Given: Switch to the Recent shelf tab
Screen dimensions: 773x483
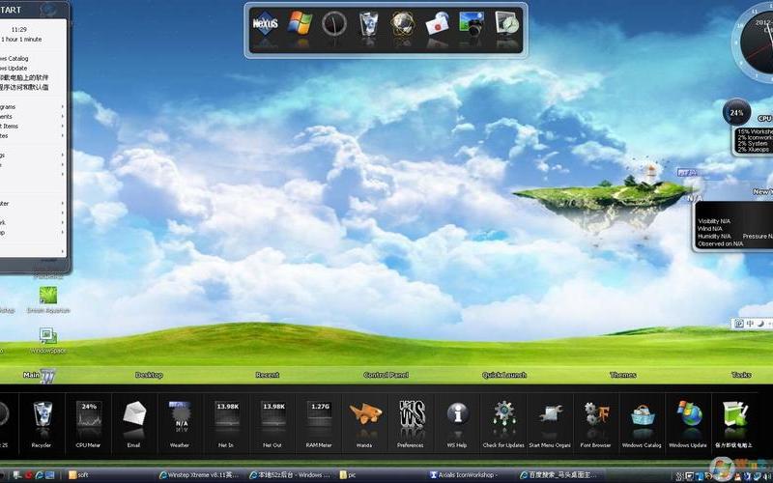Looking at the screenshot, I should [x=268, y=375].
